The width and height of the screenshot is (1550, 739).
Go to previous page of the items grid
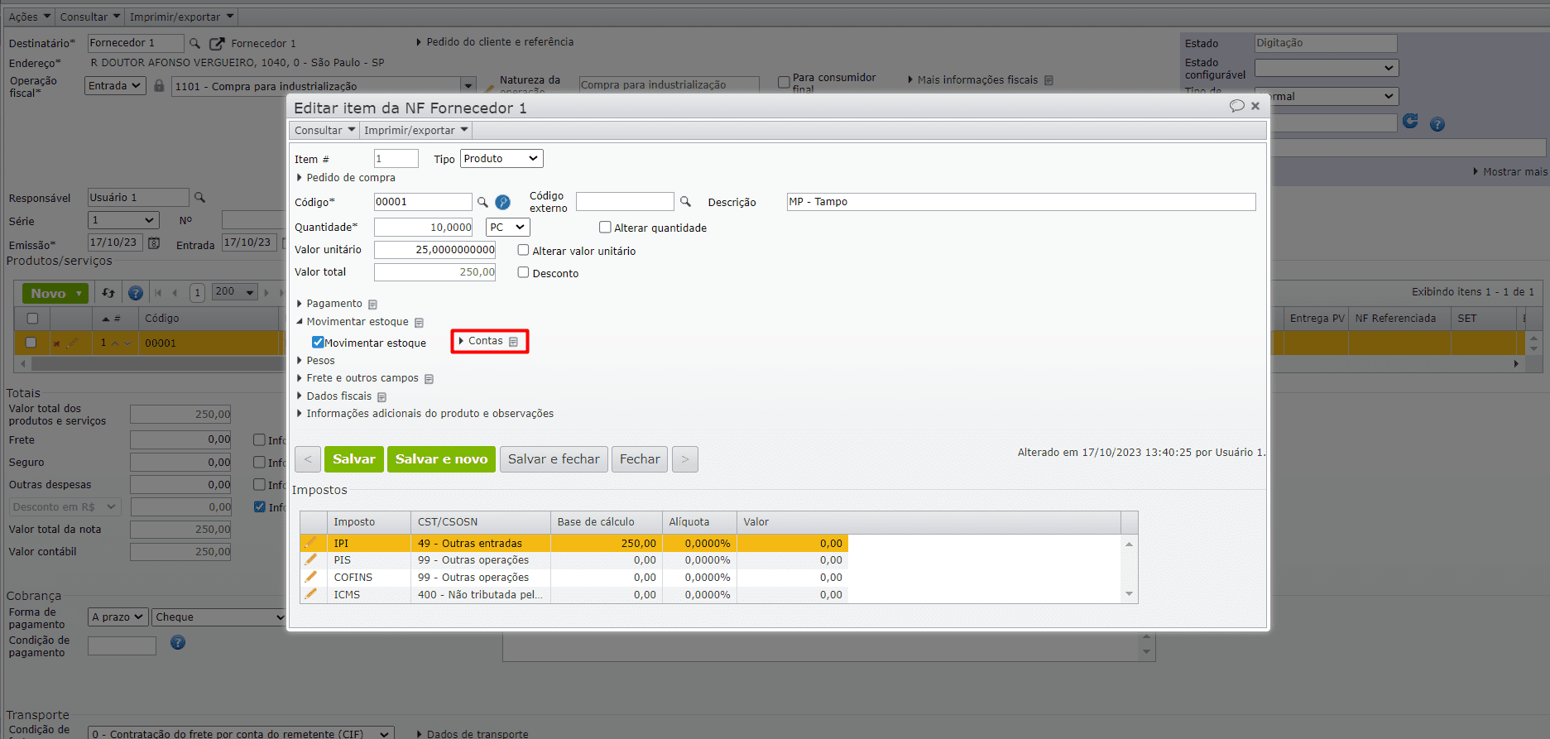point(175,293)
